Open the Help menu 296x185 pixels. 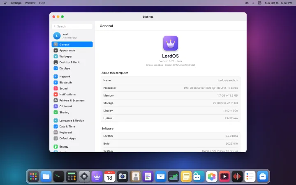(42, 3)
